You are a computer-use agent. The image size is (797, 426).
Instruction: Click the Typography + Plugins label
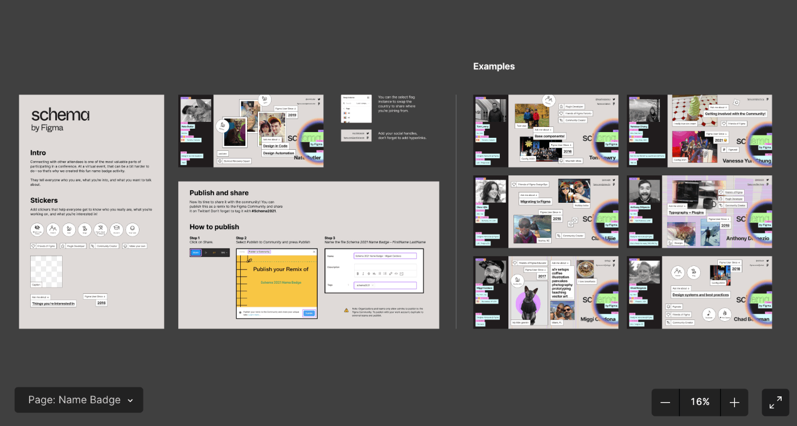[686, 212]
